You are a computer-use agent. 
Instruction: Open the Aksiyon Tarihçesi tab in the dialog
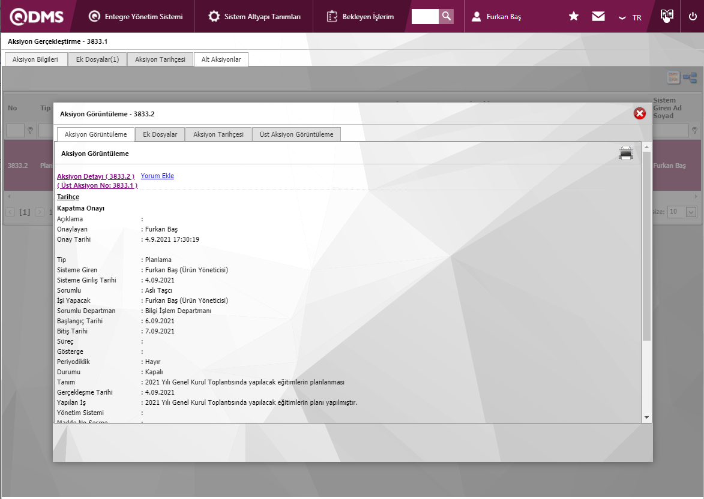tap(218, 134)
